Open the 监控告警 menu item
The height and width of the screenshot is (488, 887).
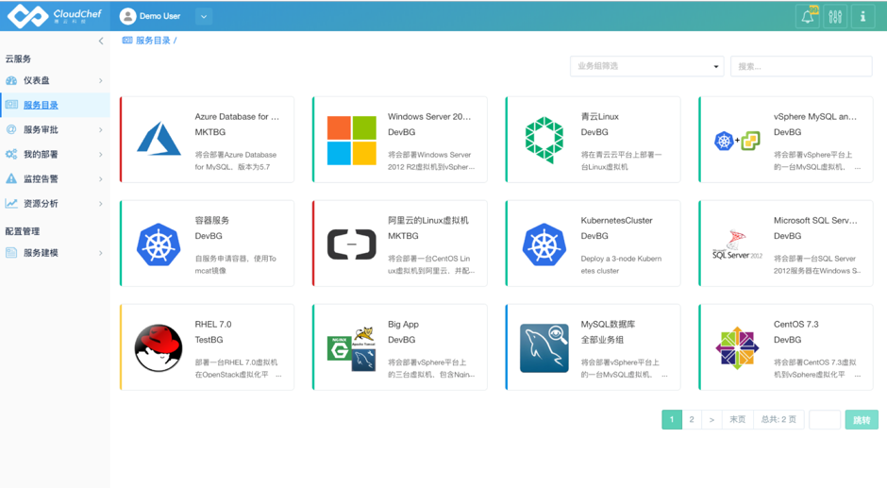coord(41,179)
